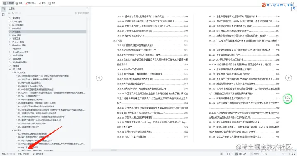
Task: Select chapter 15 outline entry
Action: pyautogui.click(x=16, y=66)
